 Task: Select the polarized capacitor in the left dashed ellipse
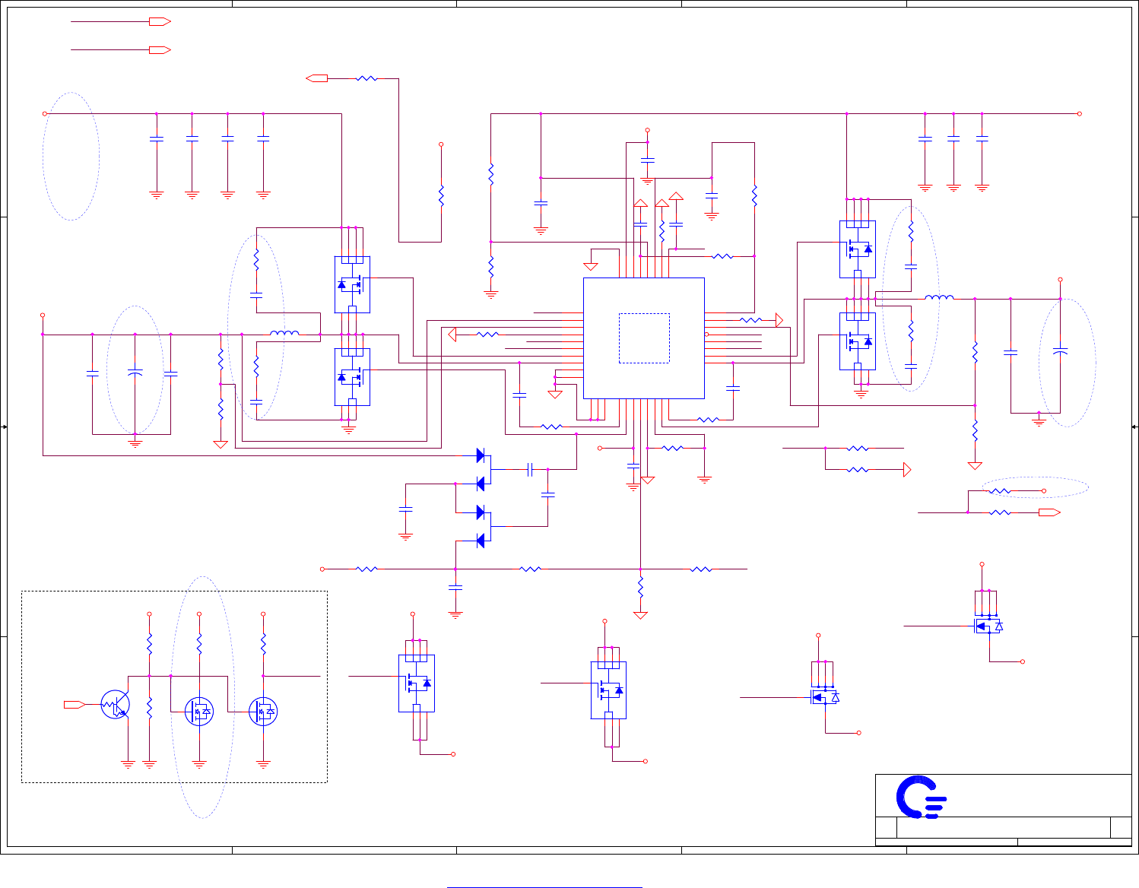135,373
